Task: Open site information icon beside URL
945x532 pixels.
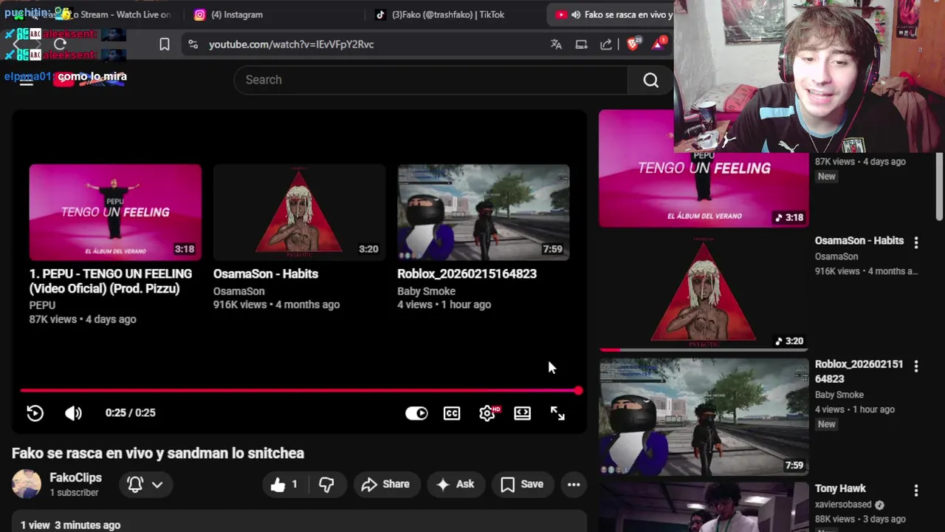Action: coord(193,44)
